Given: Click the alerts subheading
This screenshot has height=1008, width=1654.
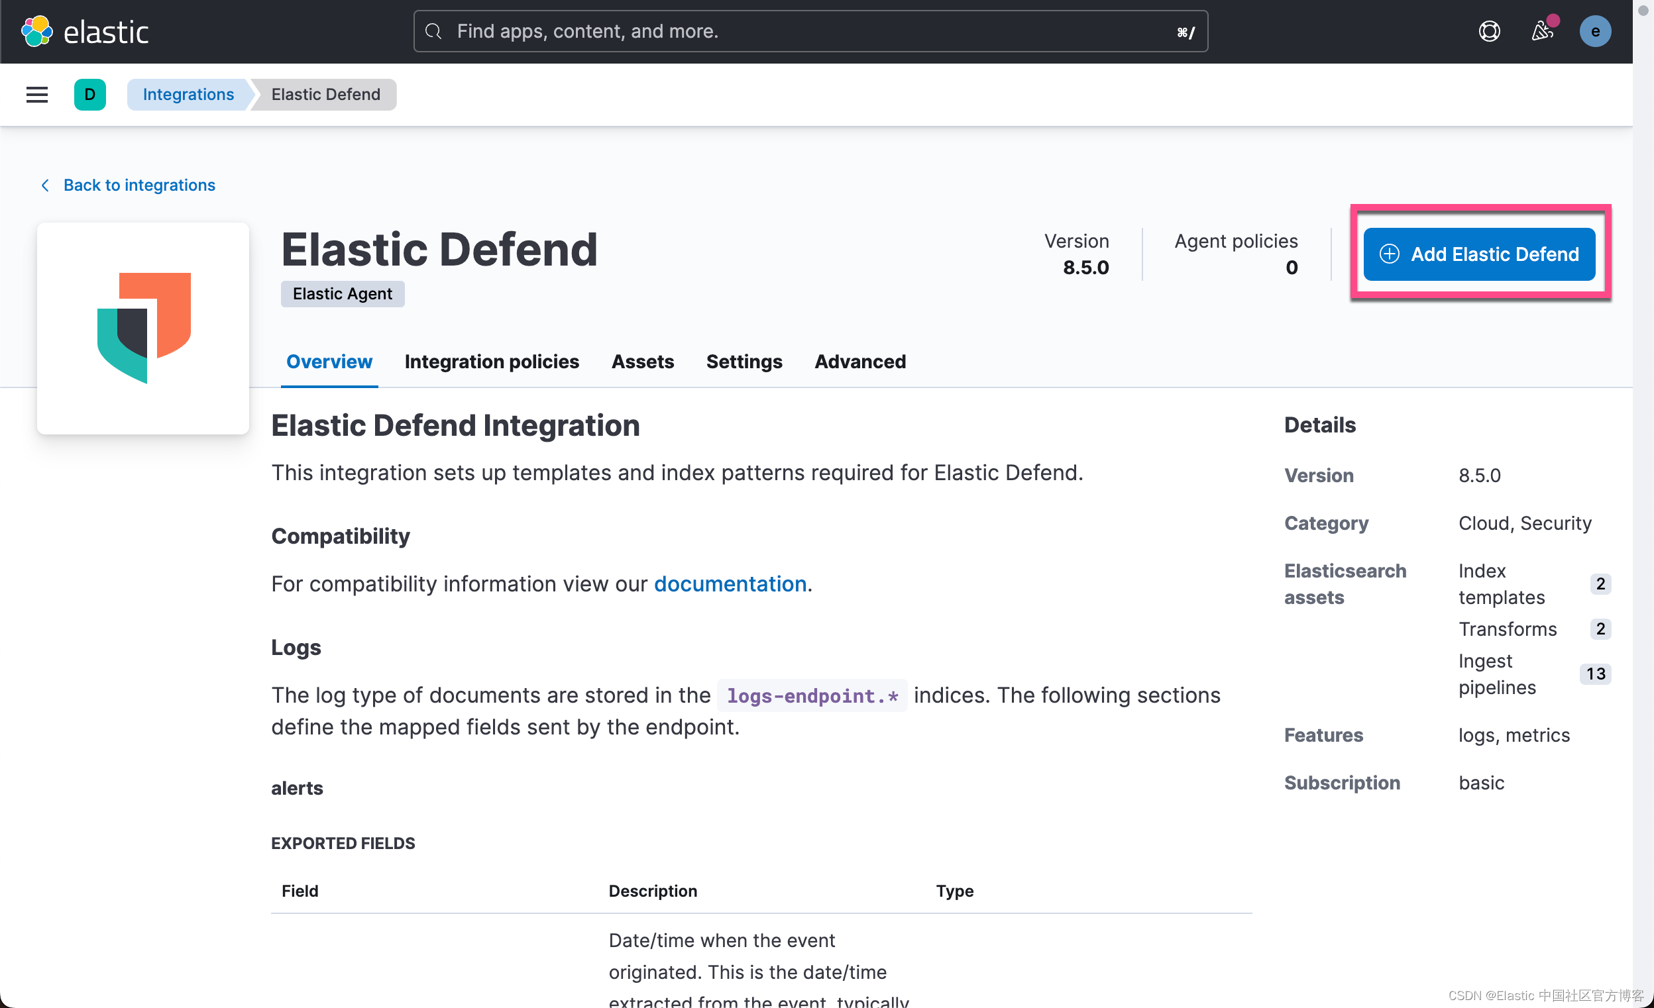Looking at the screenshot, I should [297, 789].
